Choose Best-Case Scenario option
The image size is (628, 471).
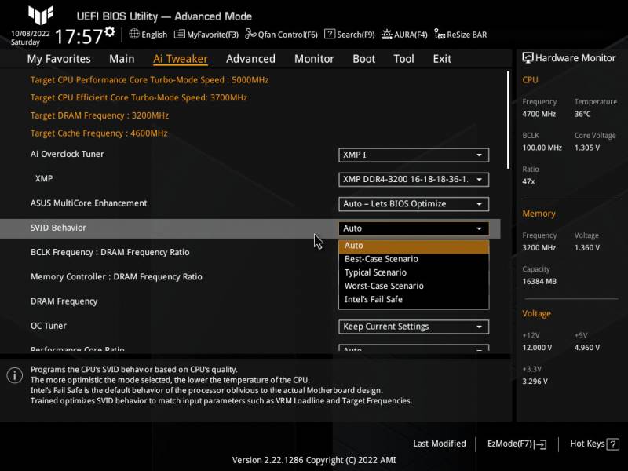click(414, 259)
